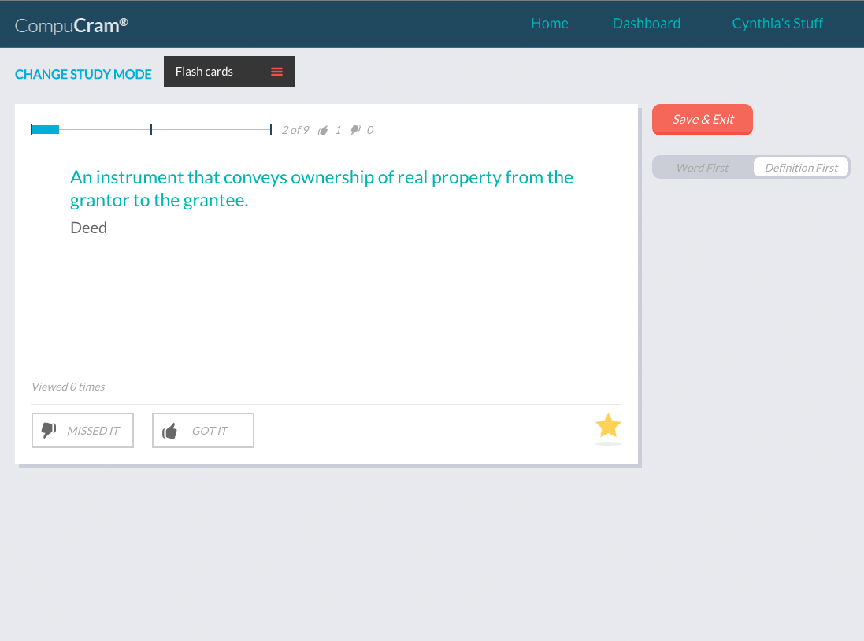Click the 2 of 9 card counter

pyautogui.click(x=295, y=130)
